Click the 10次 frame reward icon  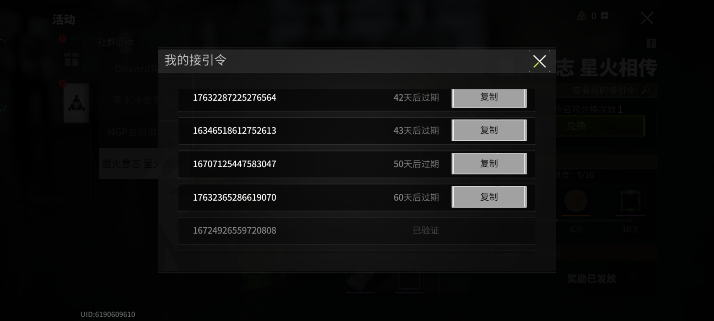click(x=630, y=202)
